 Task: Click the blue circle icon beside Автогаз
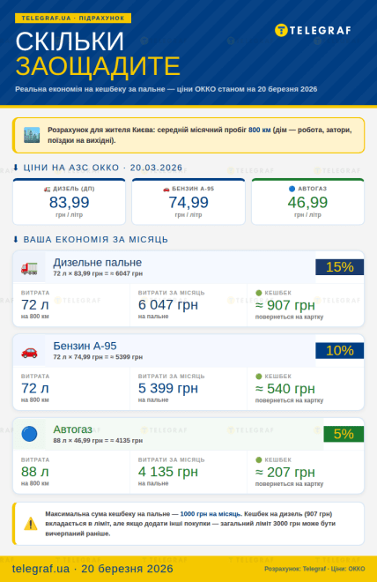29,434
